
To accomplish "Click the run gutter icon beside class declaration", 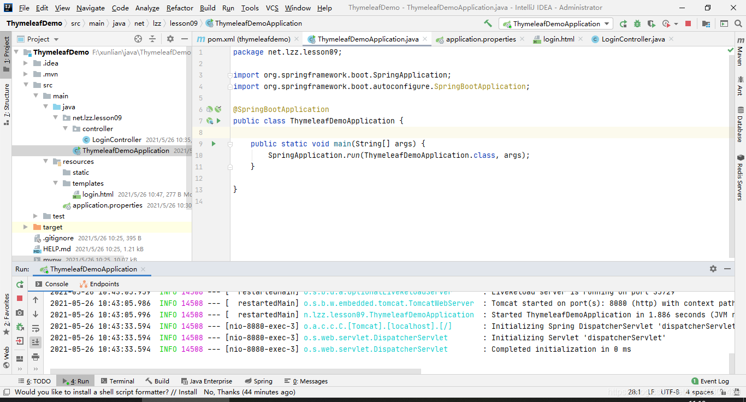I will pyautogui.click(x=218, y=121).
